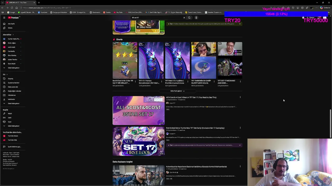Close the tft set 17 YouTube tab
Screen dimensions: 332x186
(x=34, y=3)
